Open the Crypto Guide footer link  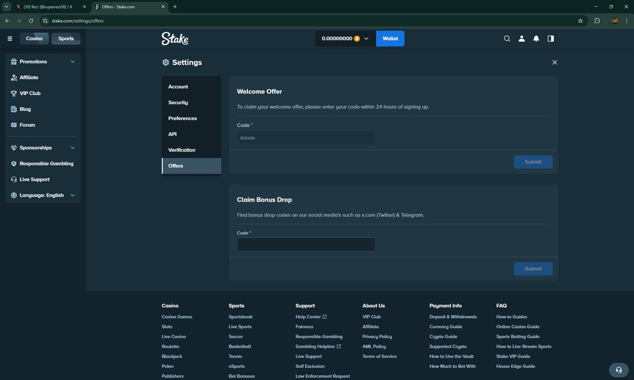click(443, 336)
